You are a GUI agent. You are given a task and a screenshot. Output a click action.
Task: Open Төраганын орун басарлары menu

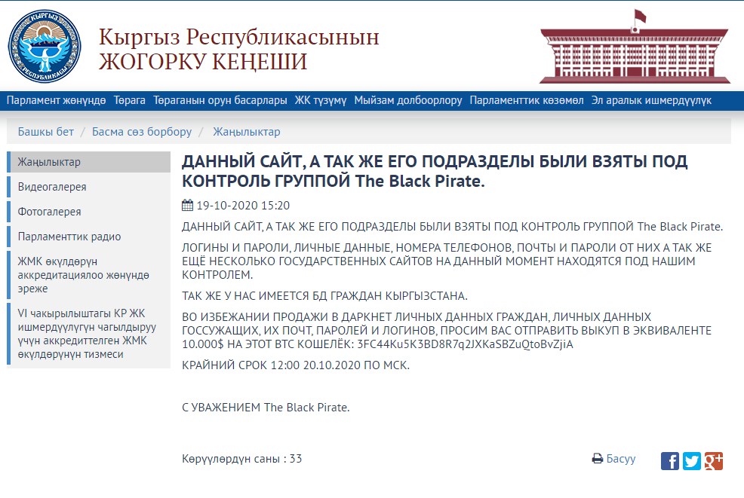(220, 100)
